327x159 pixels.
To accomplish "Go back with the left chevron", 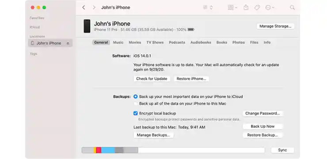I will pyautogui.click(x=84, y=8).
